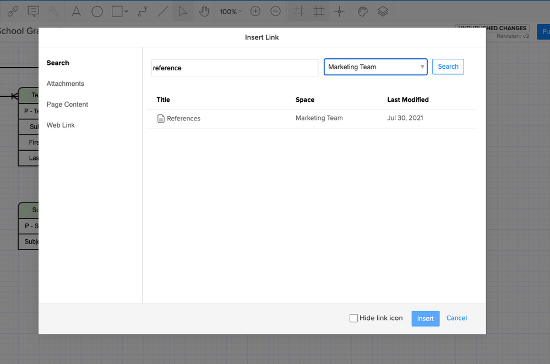Click the Insert button
The width and height of the screenshot is (550, 364).
point(425,318)
